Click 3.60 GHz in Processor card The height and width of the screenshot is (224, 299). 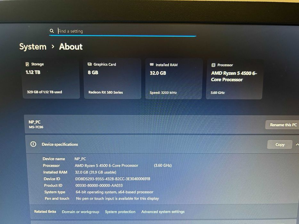click(218, 93)
